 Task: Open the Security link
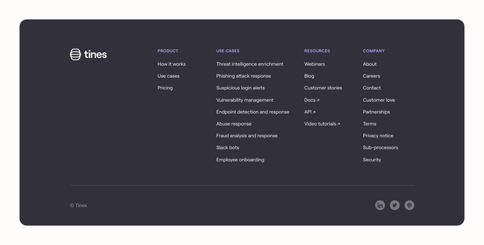point(372,160)
